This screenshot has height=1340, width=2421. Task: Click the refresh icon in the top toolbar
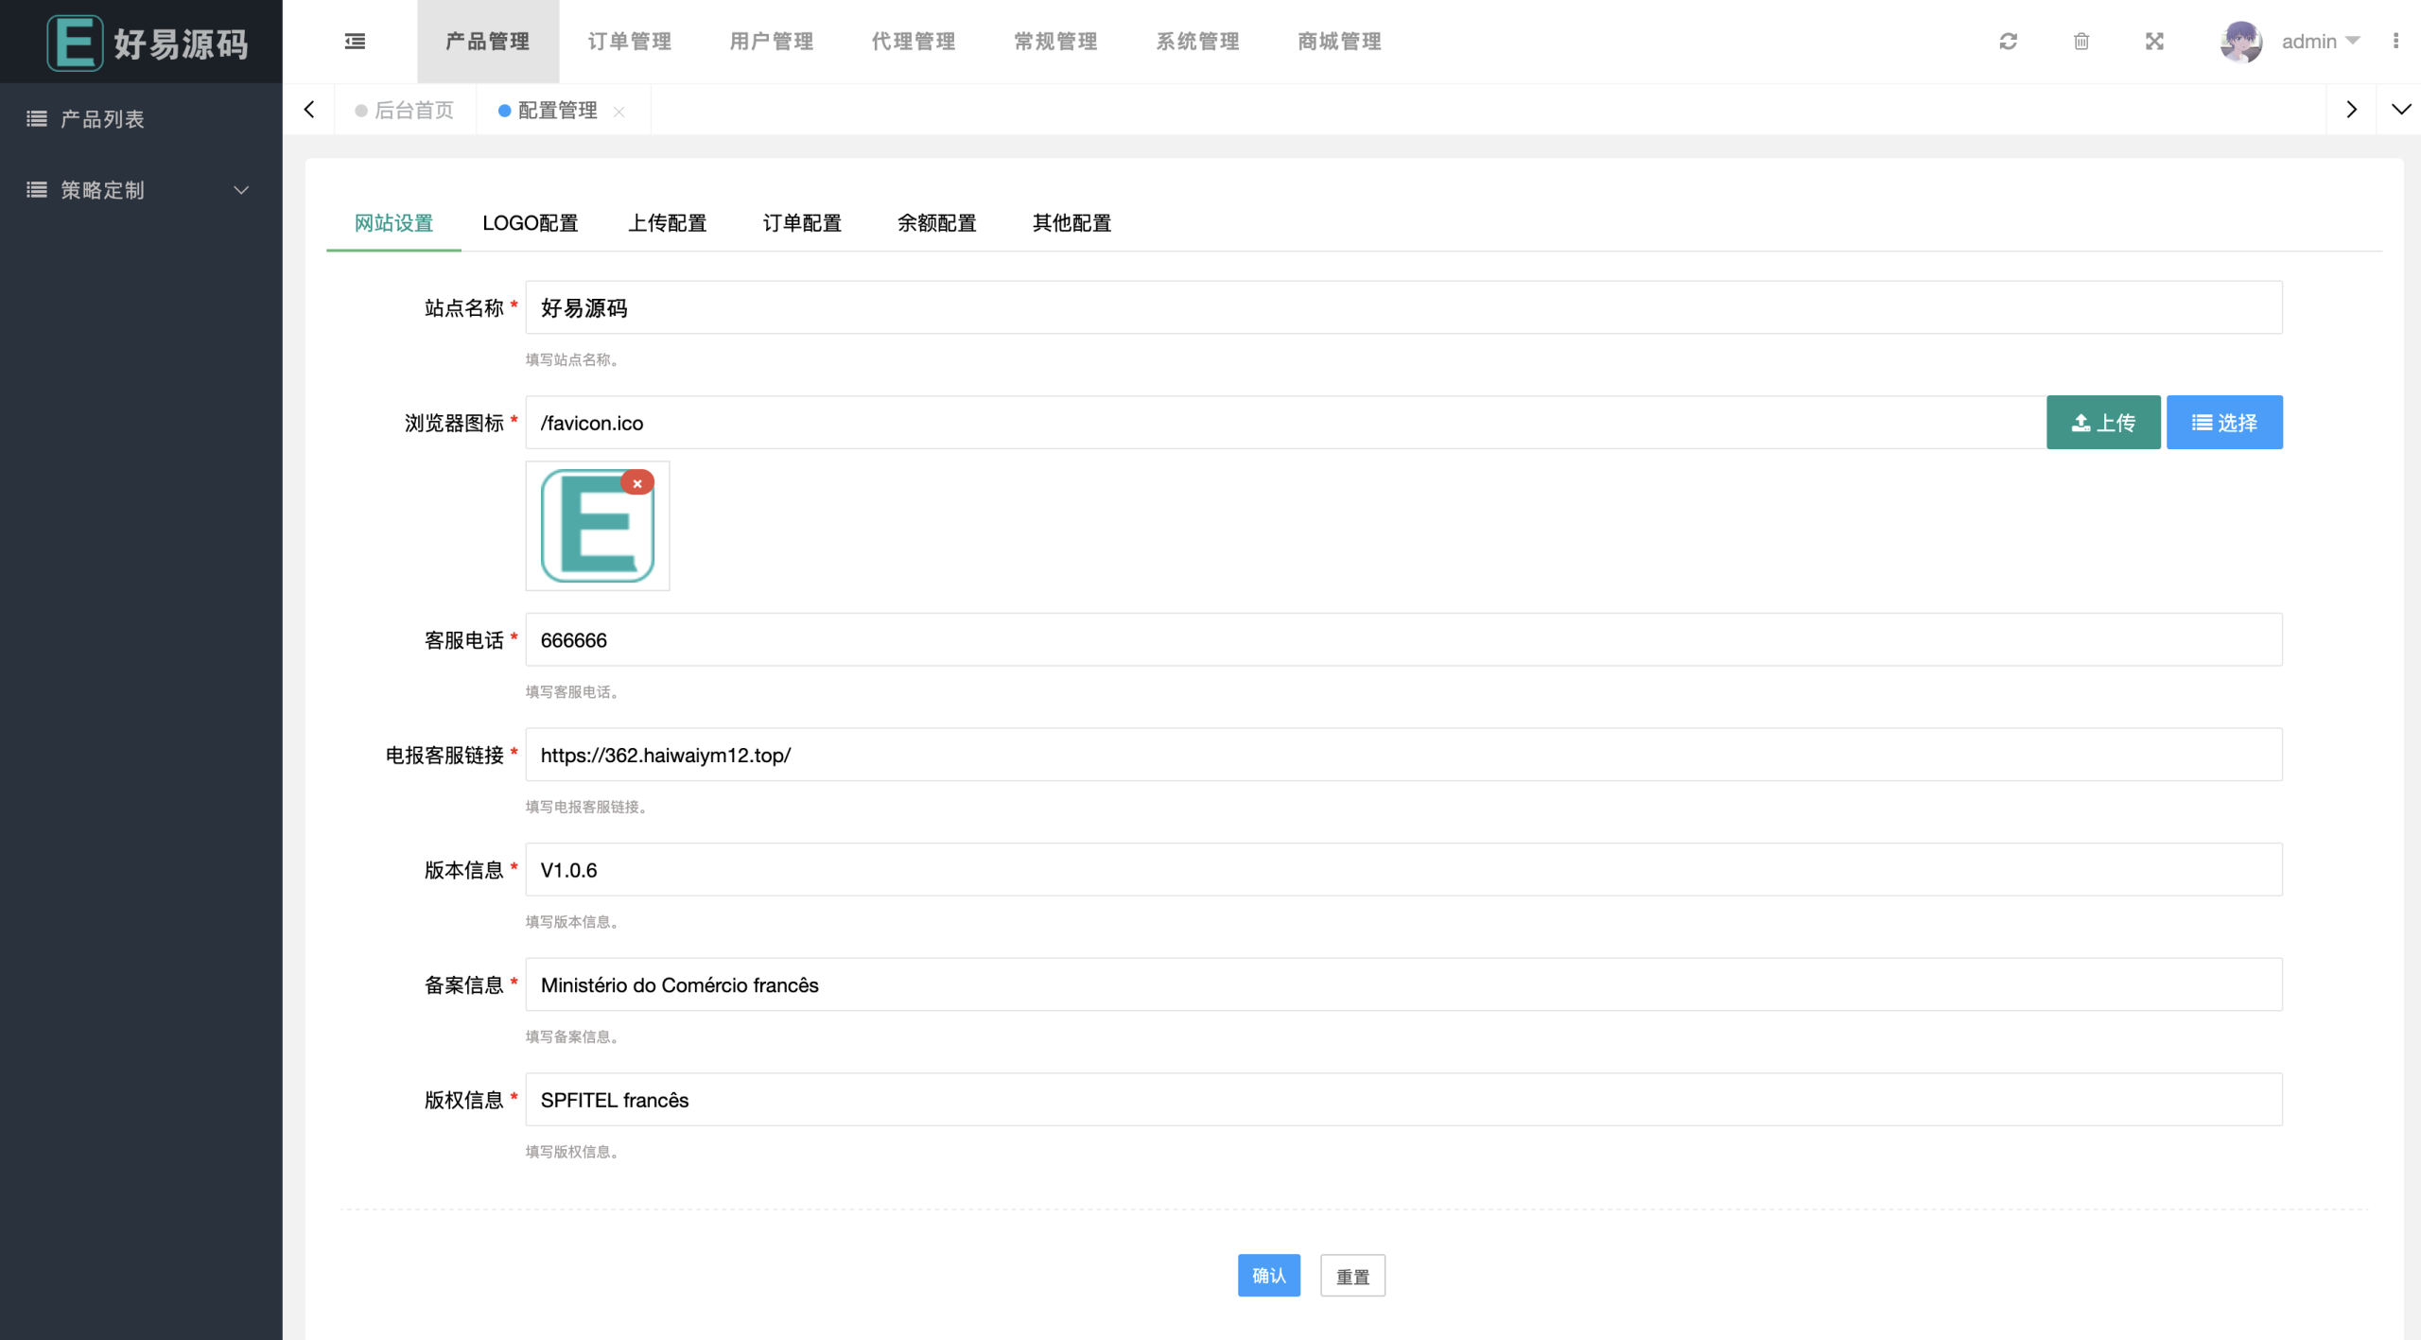pyautogui.click(x=2008, y=41)
